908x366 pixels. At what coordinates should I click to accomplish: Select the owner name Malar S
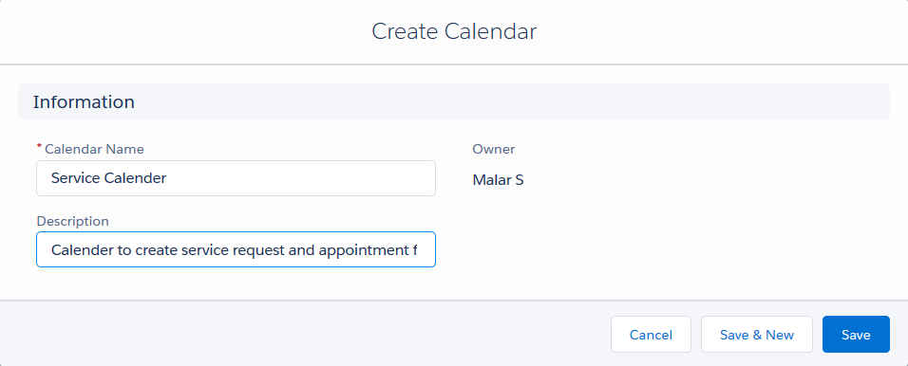point(498,180)
